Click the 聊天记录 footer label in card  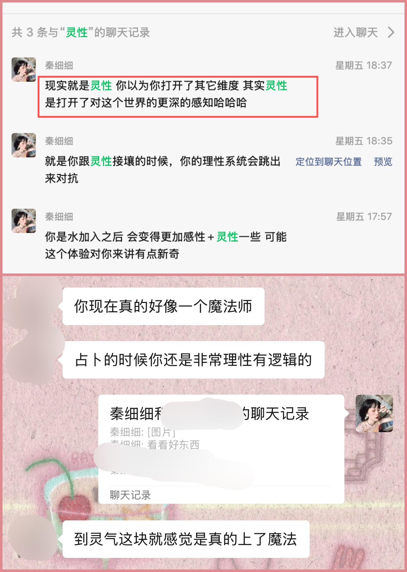click(130, 495)
